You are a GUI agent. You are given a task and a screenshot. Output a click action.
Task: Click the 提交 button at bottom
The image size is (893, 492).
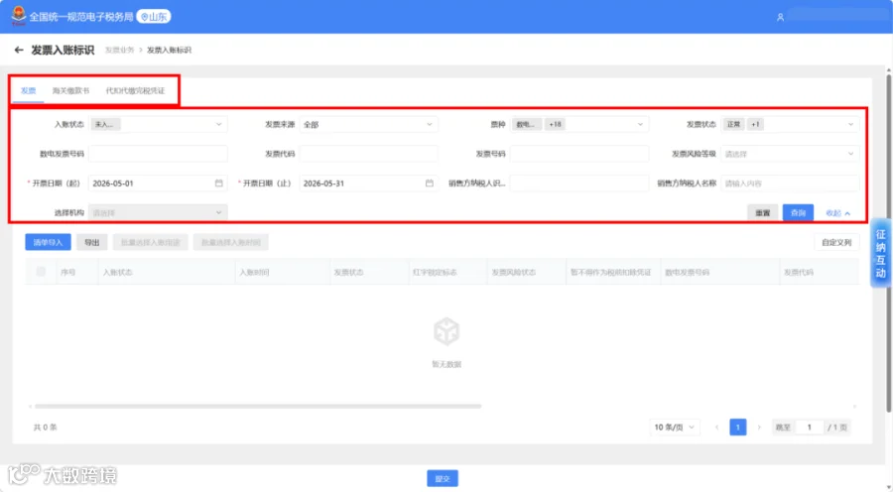[x=443, y=479]
